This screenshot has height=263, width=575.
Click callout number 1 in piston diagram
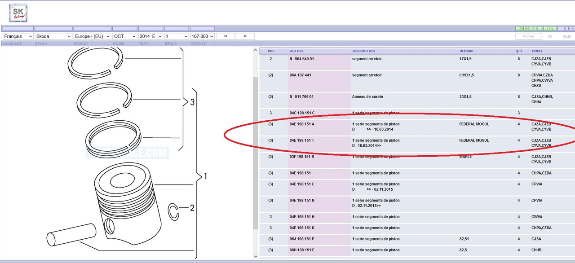205,176
